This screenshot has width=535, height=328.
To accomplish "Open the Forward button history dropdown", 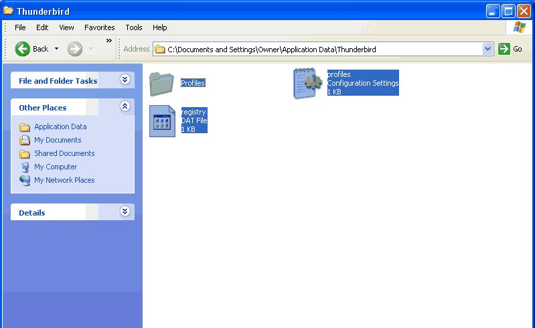I will 90,49.
